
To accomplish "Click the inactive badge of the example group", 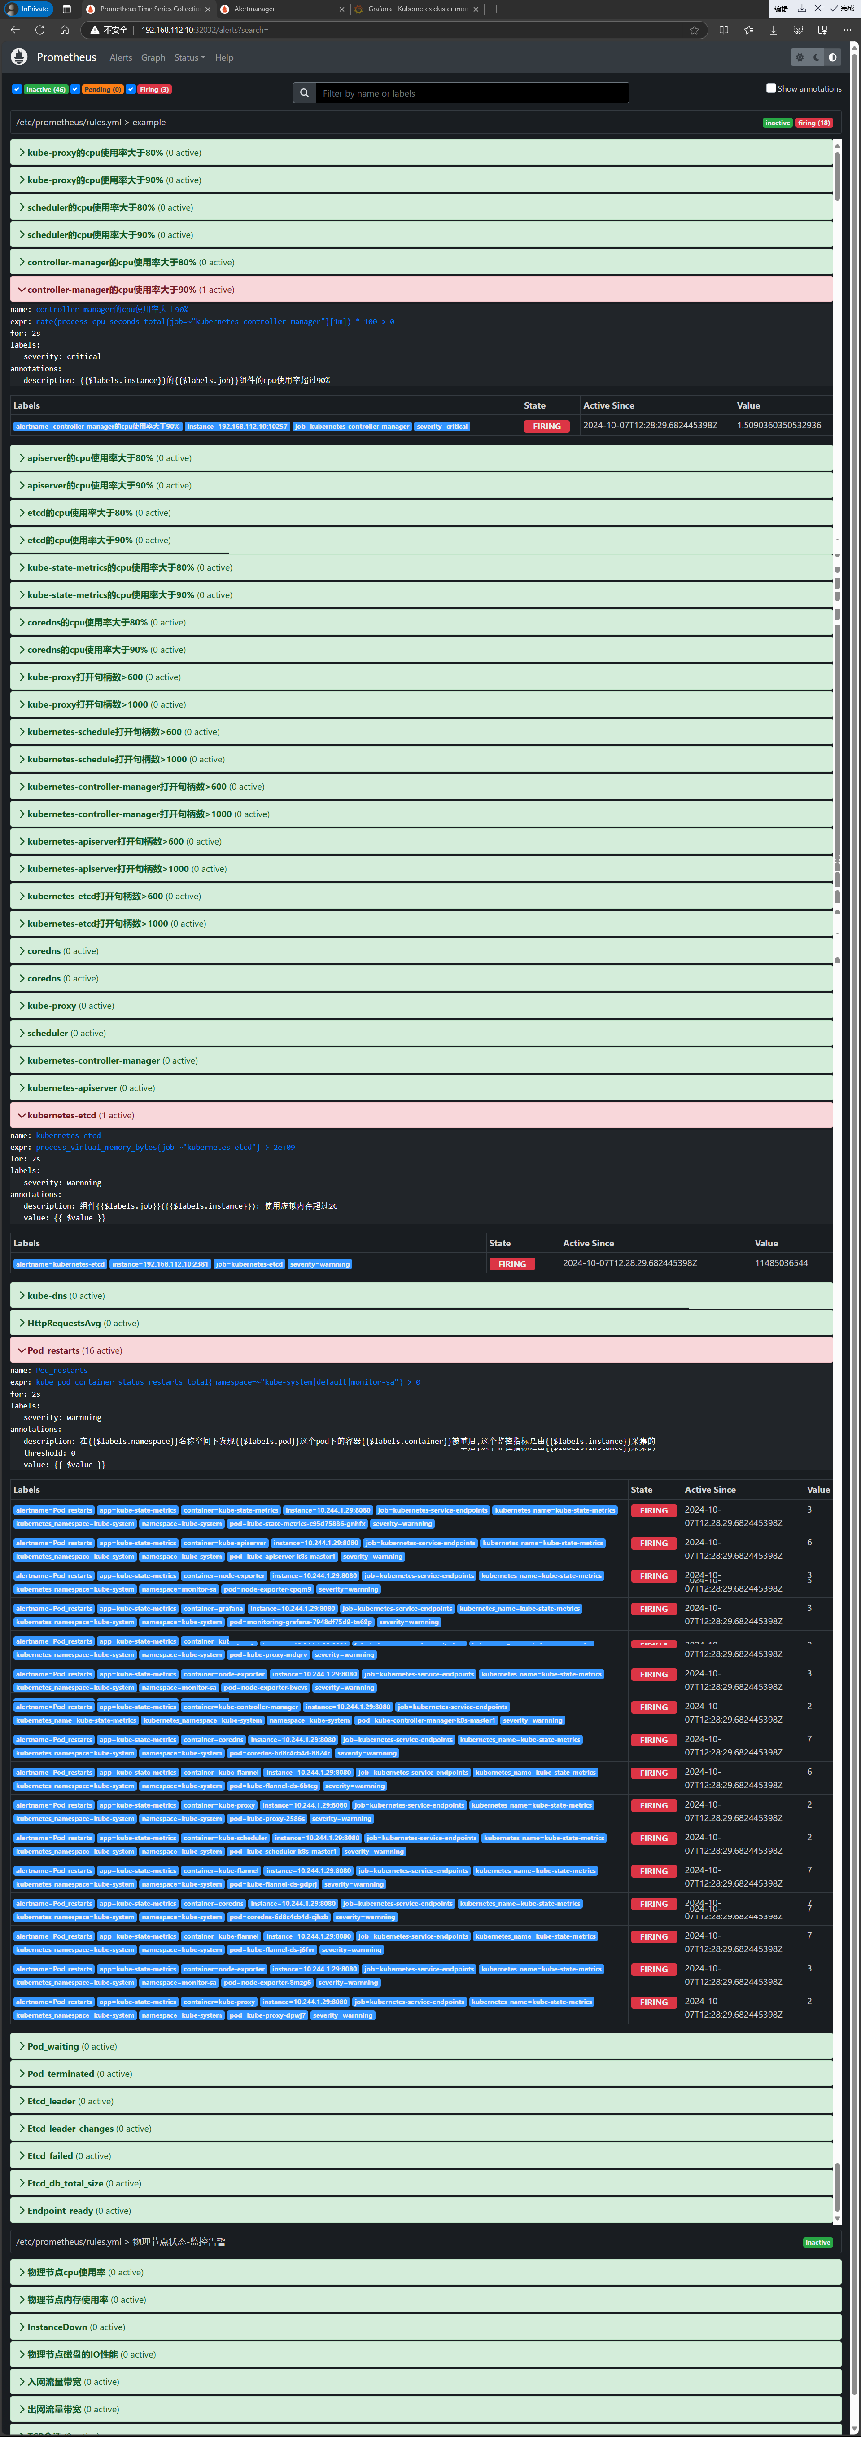I will pos(778,123).
